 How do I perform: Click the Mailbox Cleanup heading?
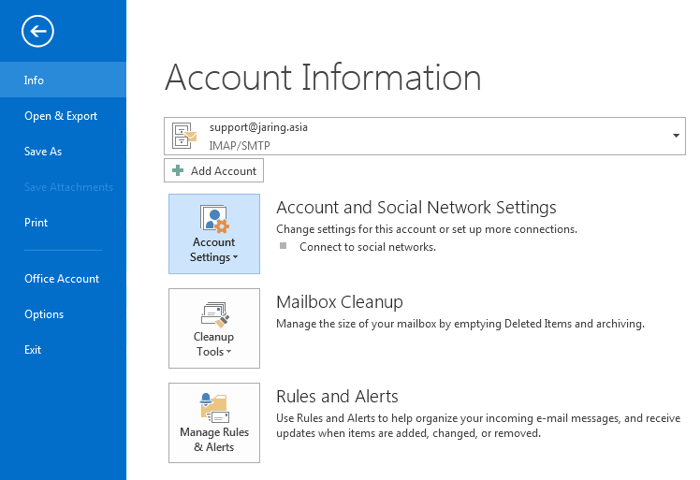pos(340,302)
